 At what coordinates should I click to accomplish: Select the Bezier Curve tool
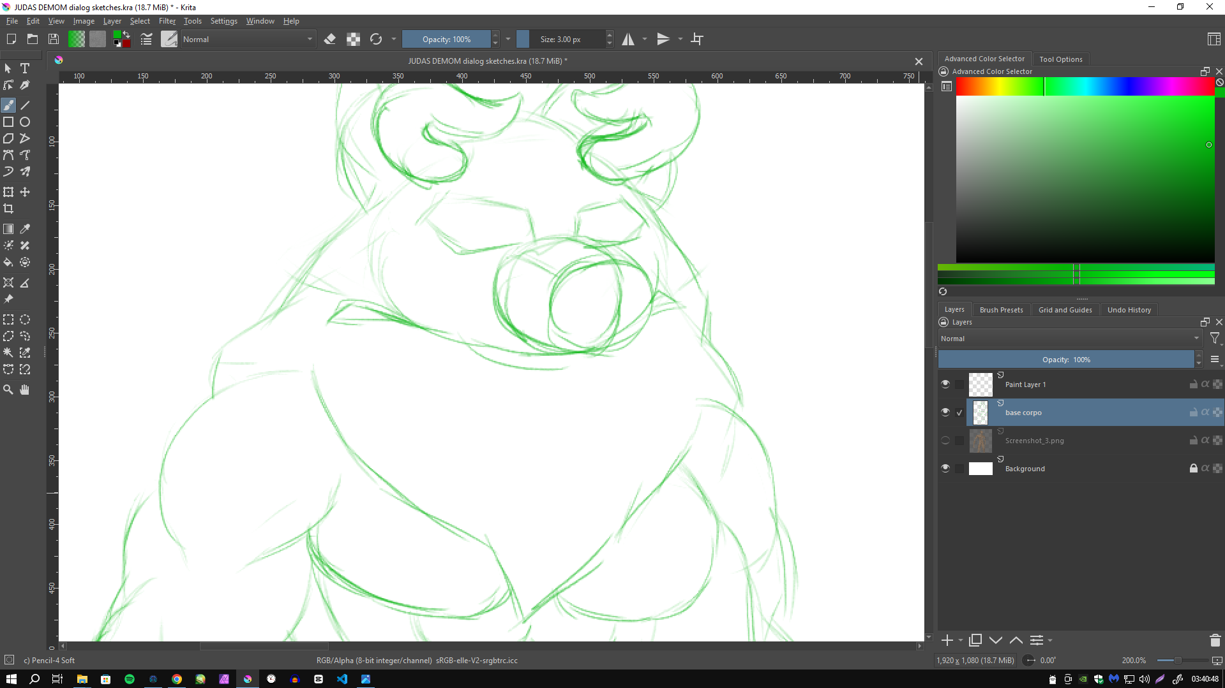click(8, 155)
